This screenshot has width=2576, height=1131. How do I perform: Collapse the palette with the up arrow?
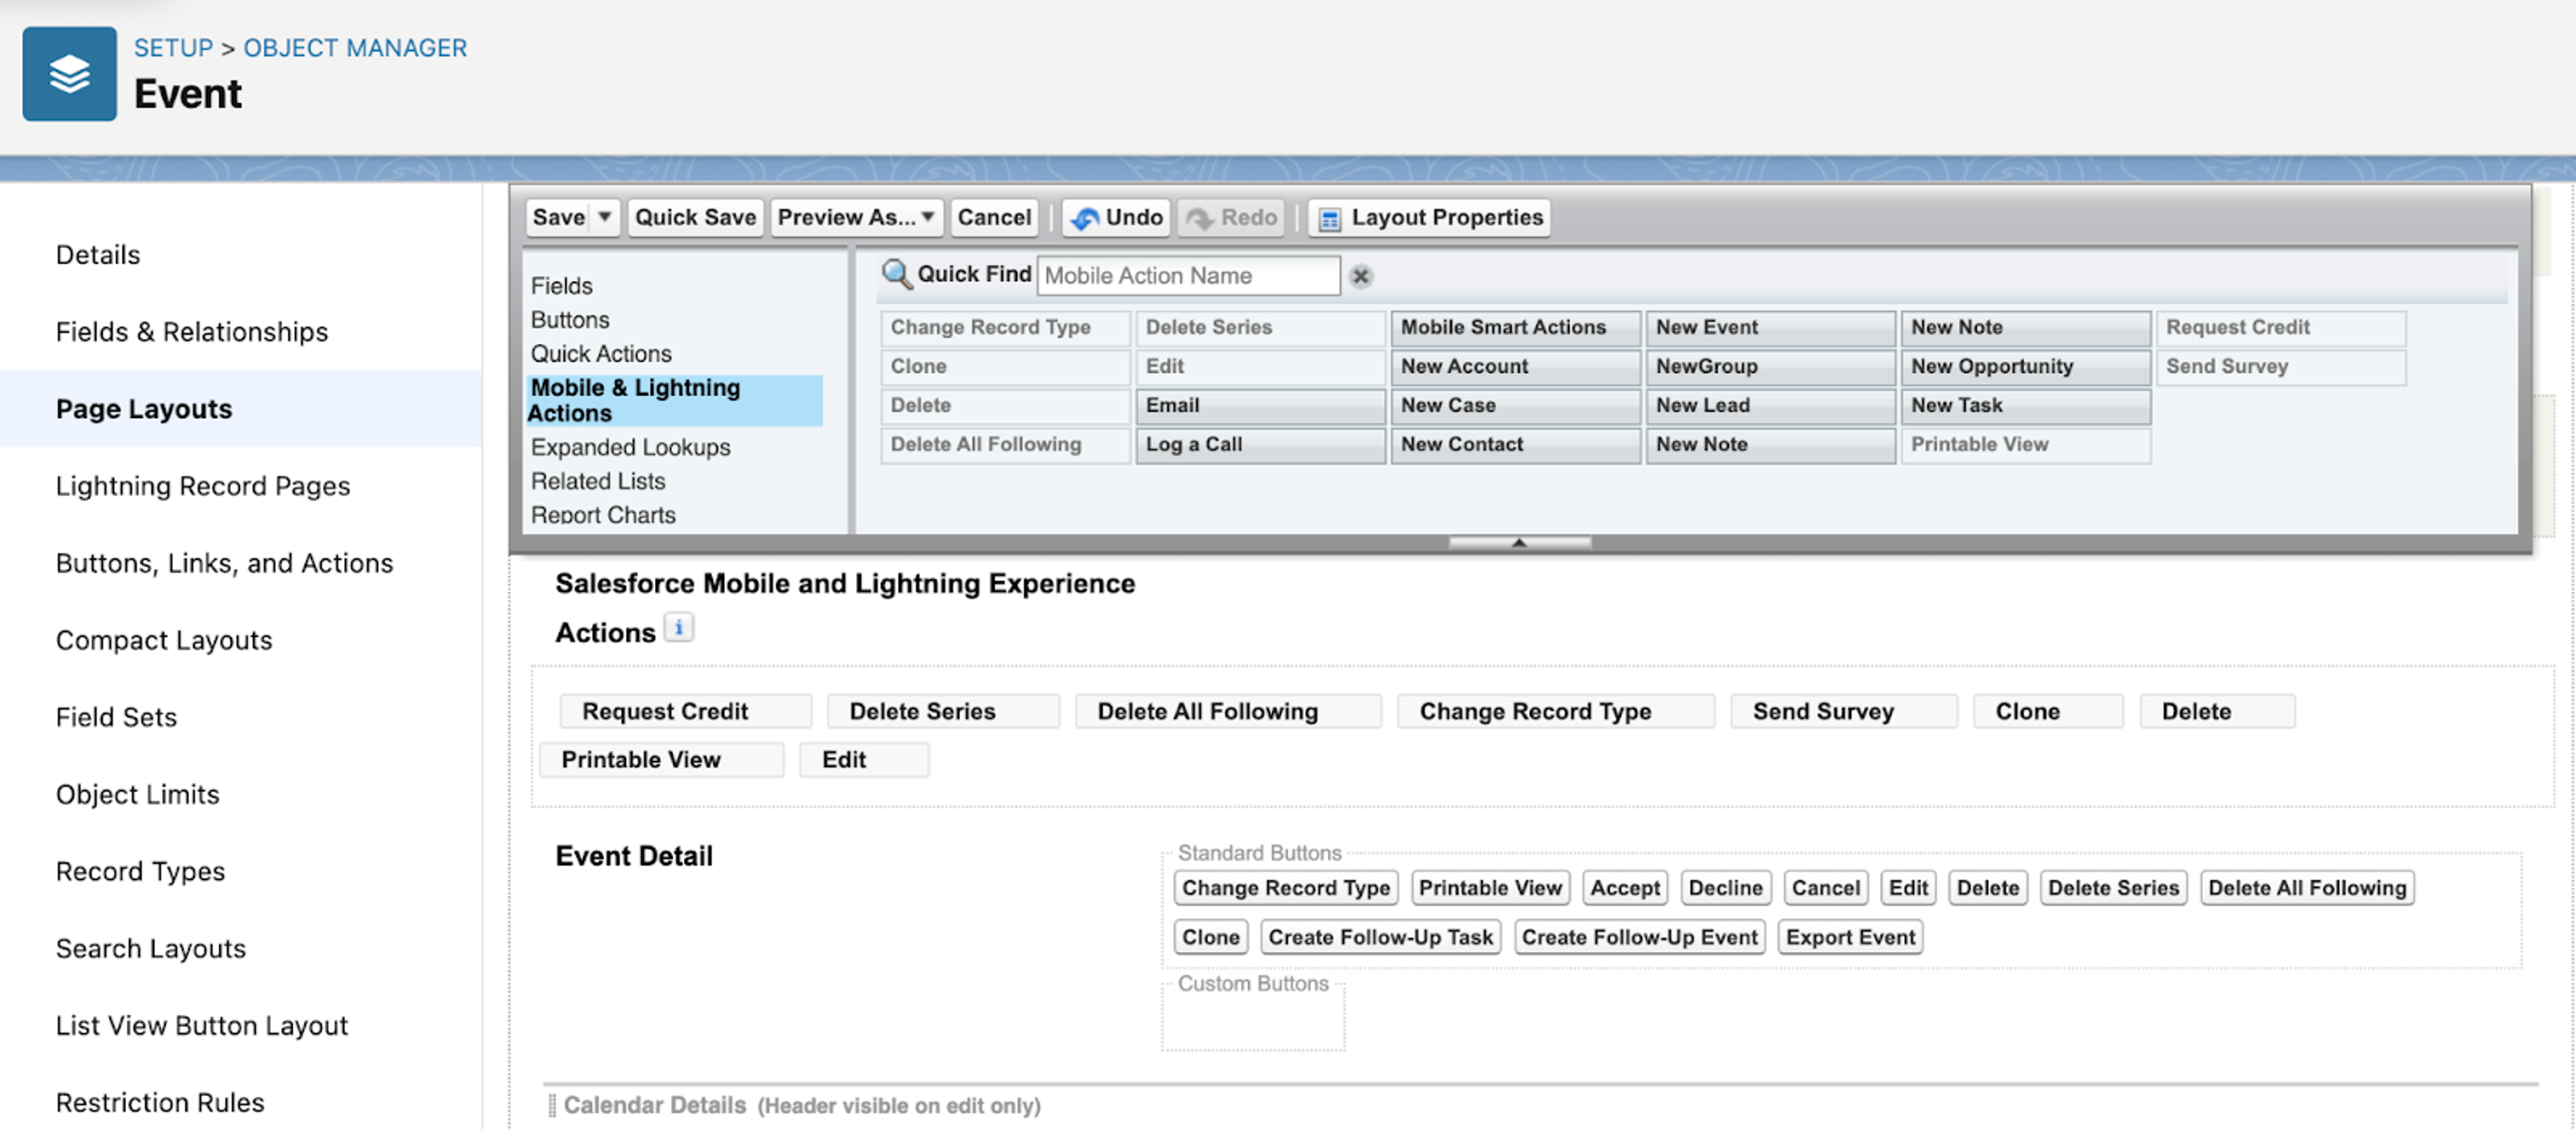click(x=1518, y=543)
